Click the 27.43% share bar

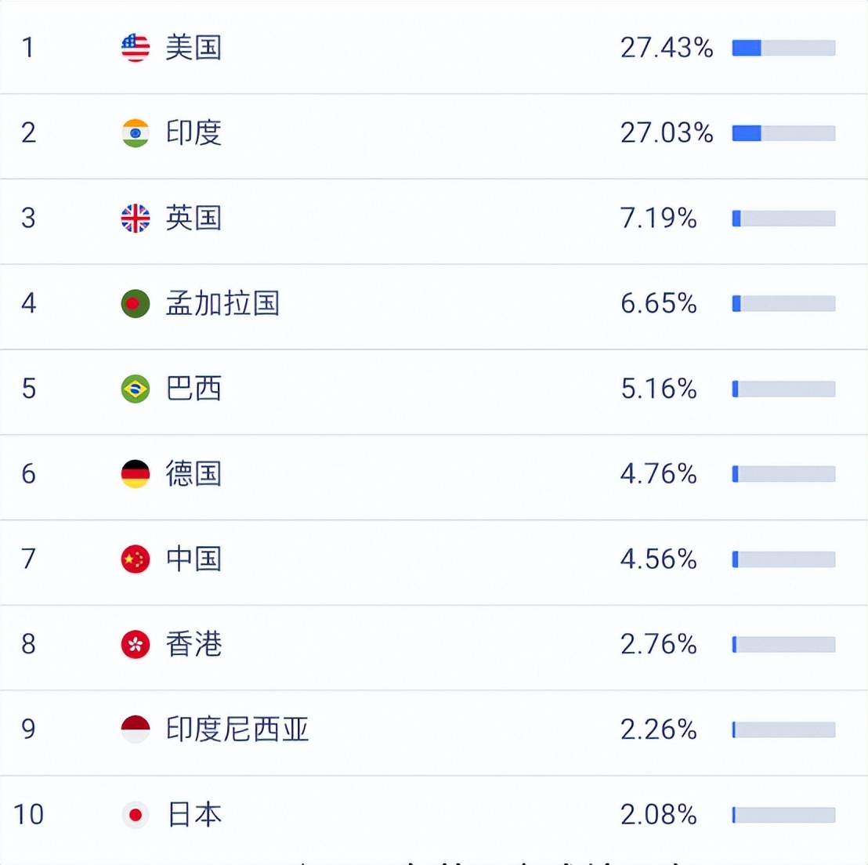click(x=783, y=49)
